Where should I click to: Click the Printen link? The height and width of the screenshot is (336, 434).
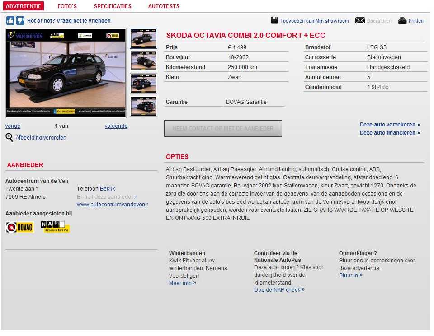click(416, 21)
